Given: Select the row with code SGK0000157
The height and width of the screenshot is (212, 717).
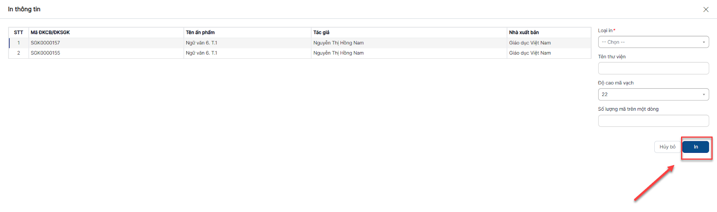Looking at the screenshot, I should click(x=45, y=43).
